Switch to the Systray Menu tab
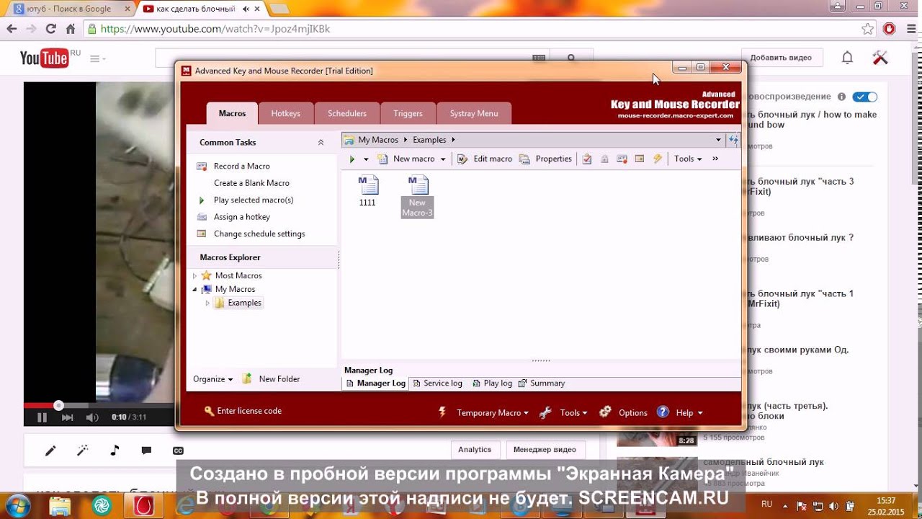The image size is (922, 519). tap(474, 114)
